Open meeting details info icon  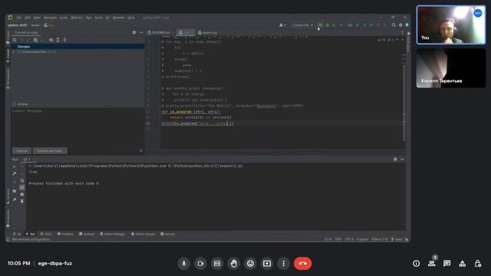[416, 264]
